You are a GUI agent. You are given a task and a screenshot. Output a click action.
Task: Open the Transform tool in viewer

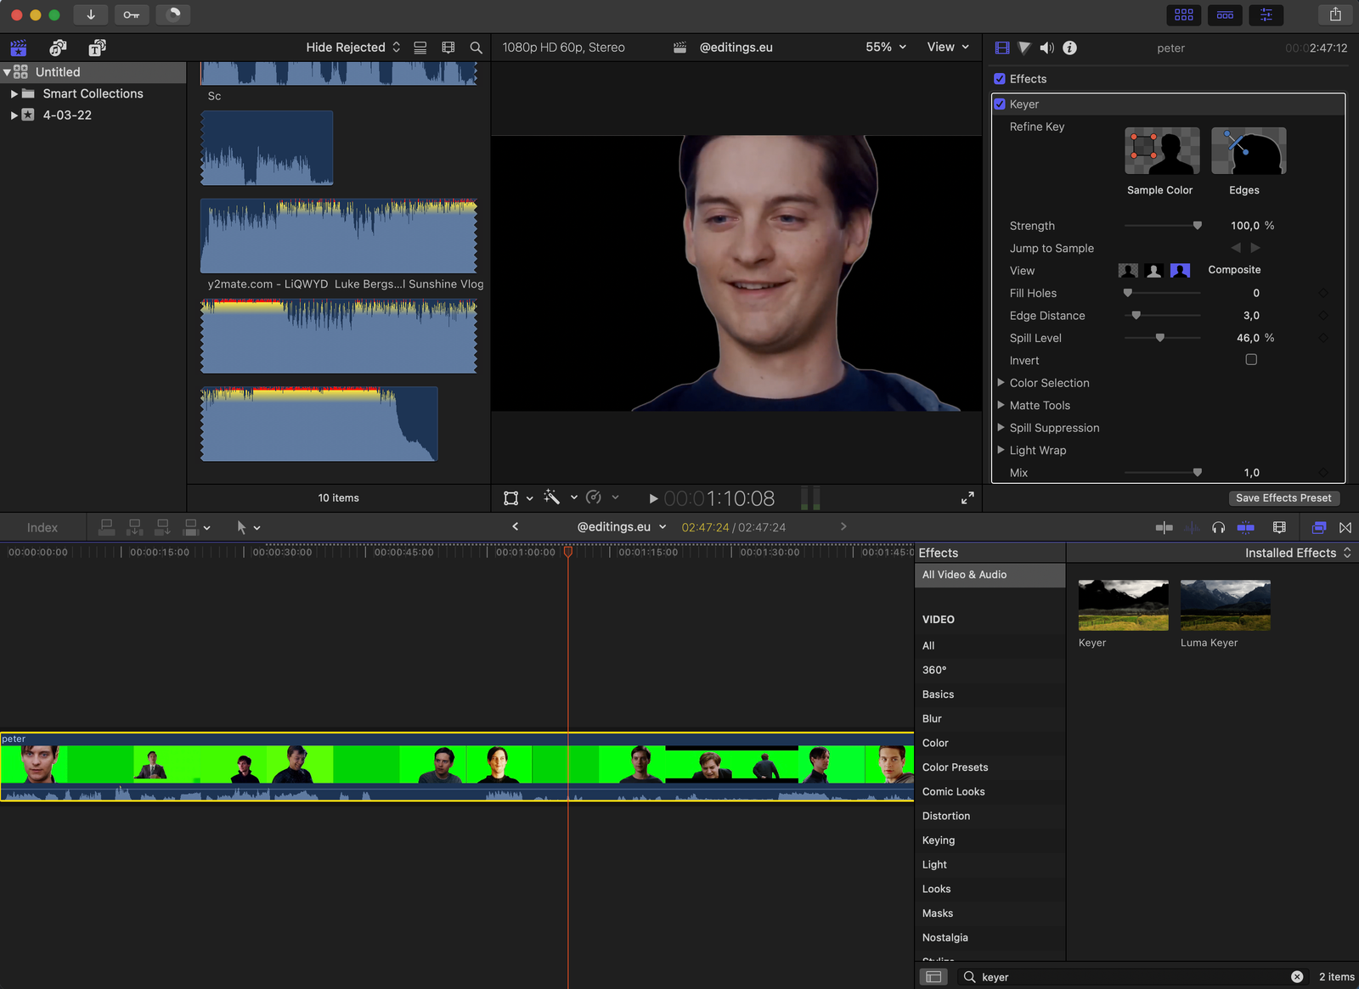coord(510,498)
